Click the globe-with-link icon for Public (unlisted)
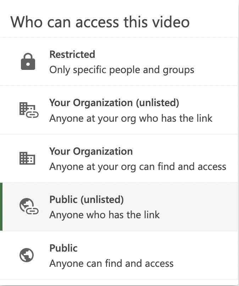The width and height of the screenshot is (239, 286). [x=28, y=207]
